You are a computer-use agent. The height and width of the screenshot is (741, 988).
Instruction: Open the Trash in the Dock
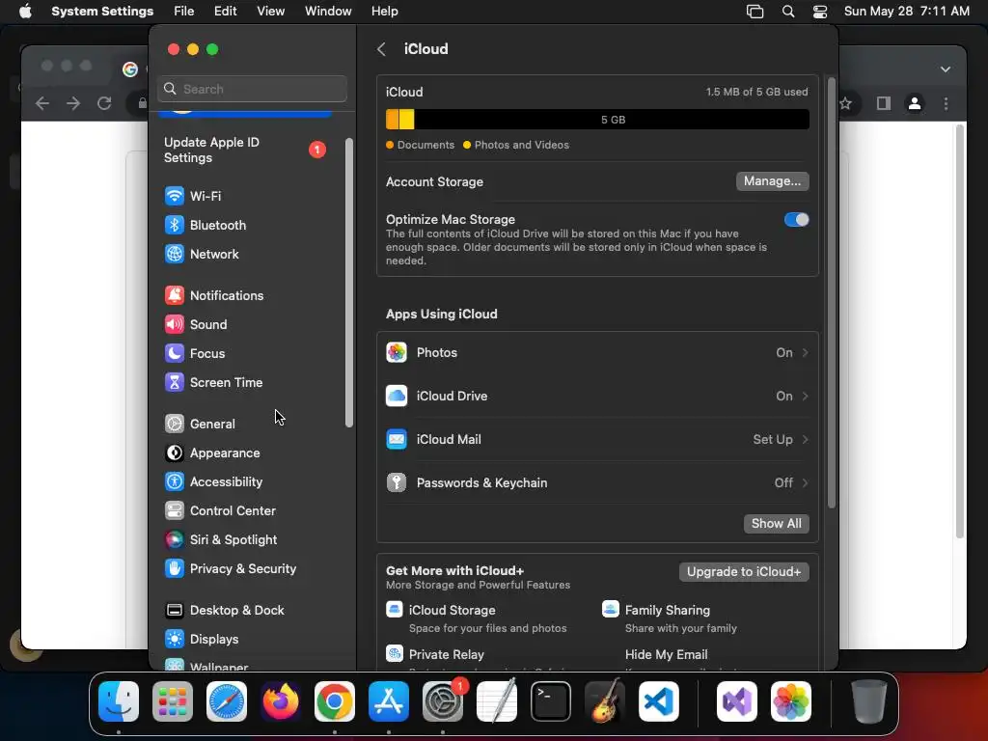(869, 701)
